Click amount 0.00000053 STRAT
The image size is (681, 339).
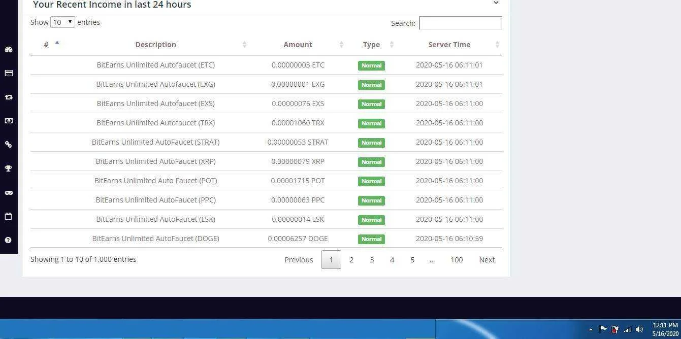click(x=298, y=142)
